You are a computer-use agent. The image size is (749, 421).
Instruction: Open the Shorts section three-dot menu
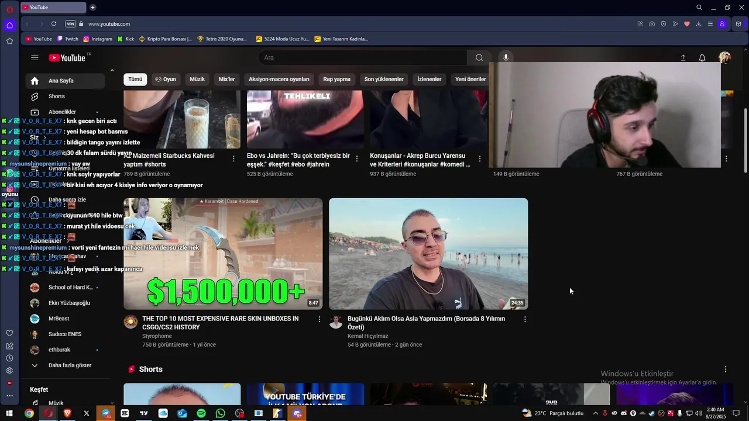pos(726,369)
